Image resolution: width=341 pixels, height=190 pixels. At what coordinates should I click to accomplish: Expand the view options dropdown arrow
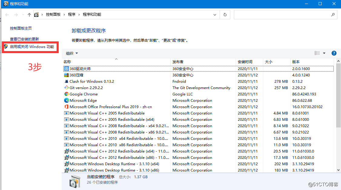pyautogui.click(x=324, y=53)
